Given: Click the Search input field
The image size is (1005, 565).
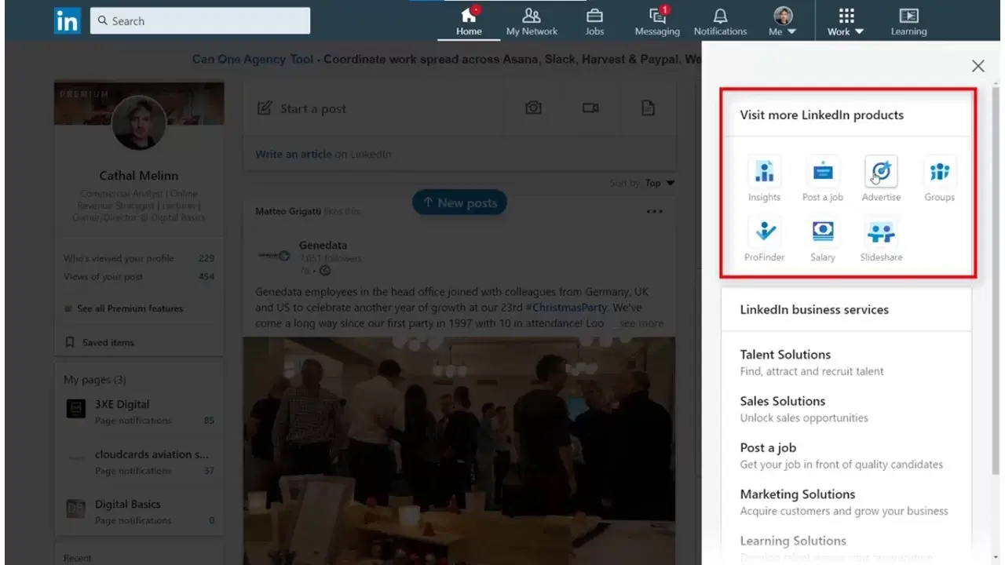Looking at the screenshot, I should pos(200,21).
